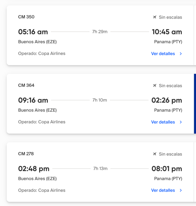Click airplane icon on CM 350 card
The image size is (196, 206).
155,17
